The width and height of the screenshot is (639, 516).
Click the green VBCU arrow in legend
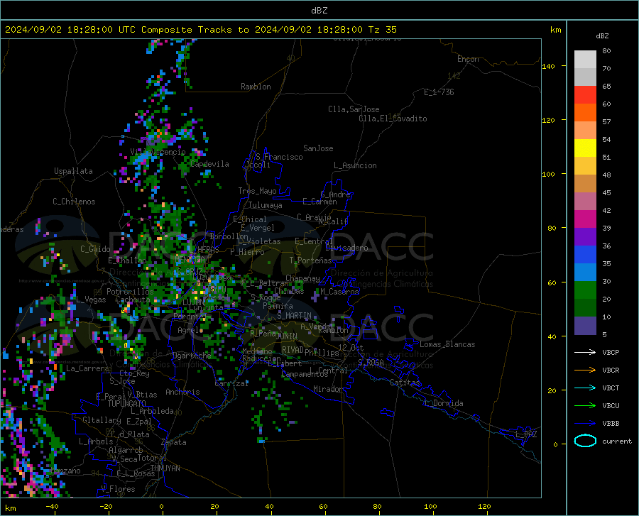pos(585,406)
